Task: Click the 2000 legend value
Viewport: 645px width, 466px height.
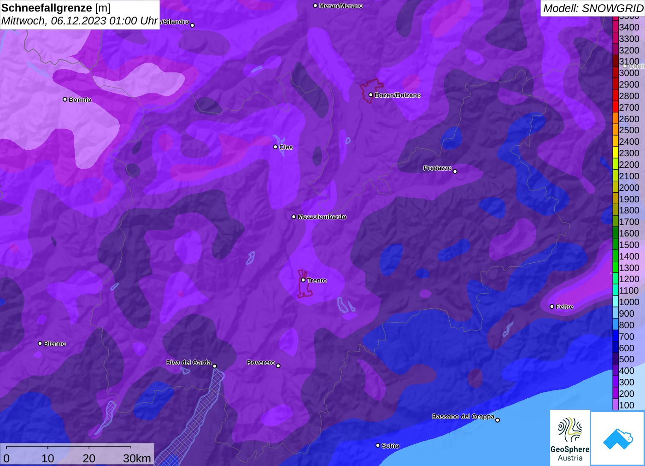Action: point(629,188)
